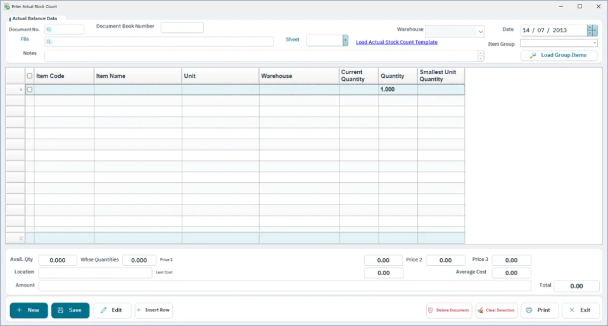Save the stock count document
Viewport: 608px width, 326px height.
(x=70, y=310)
